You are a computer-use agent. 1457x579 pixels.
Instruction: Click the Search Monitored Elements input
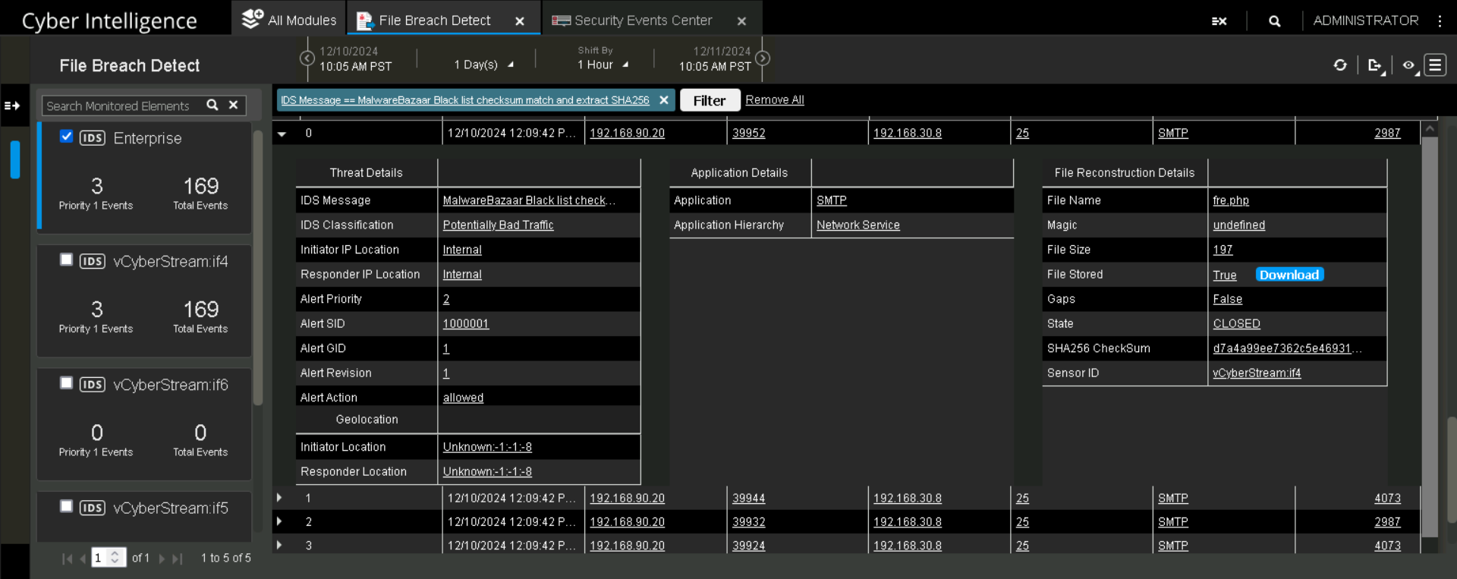(x=121, y=106)
